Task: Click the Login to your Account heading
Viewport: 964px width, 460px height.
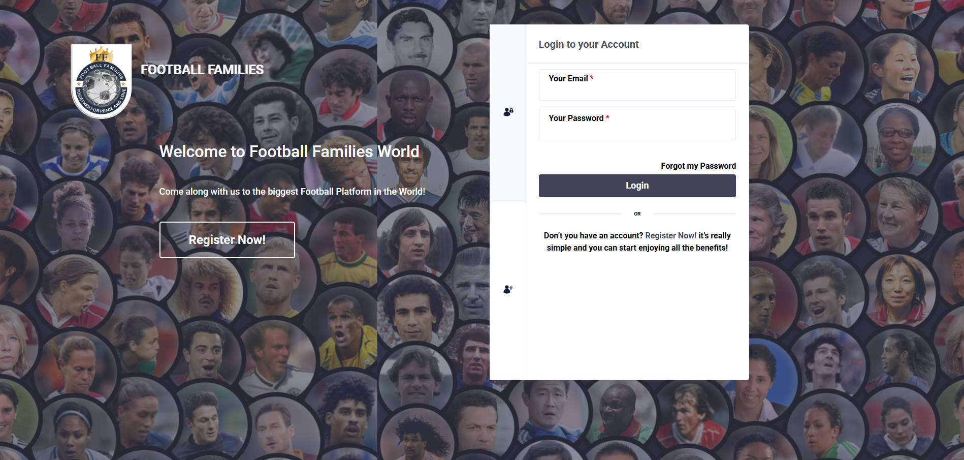Action: (588, 45)
